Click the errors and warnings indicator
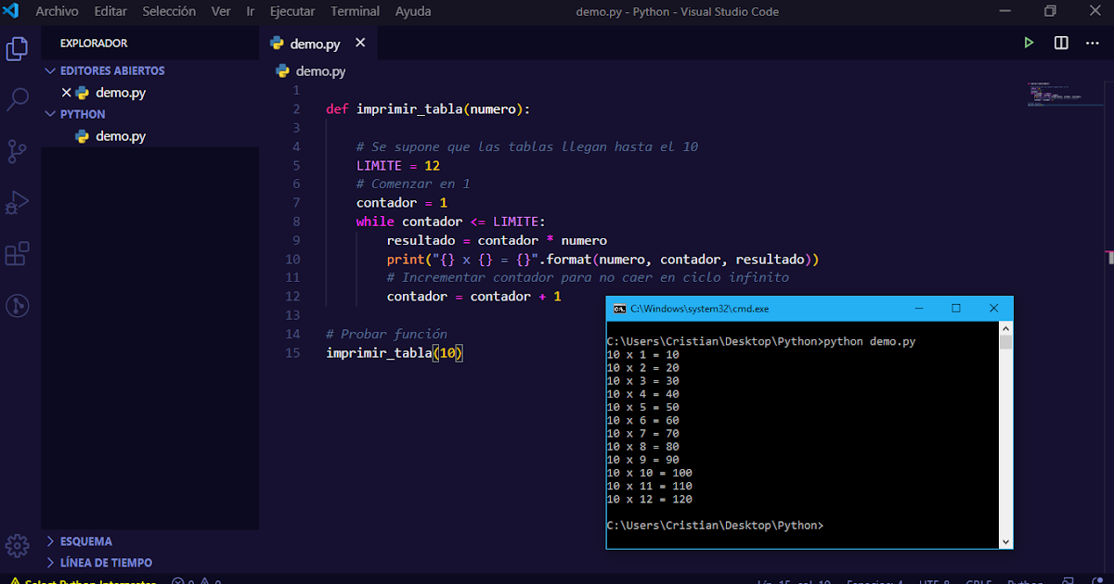 [197, 580]
